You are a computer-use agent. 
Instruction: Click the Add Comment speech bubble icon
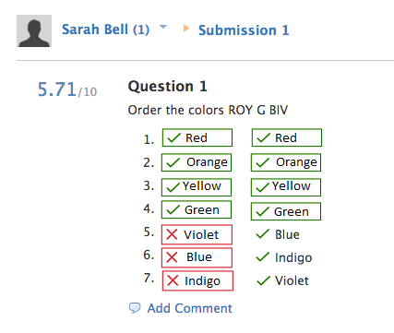pyautogui.click(x=135, y=308)
